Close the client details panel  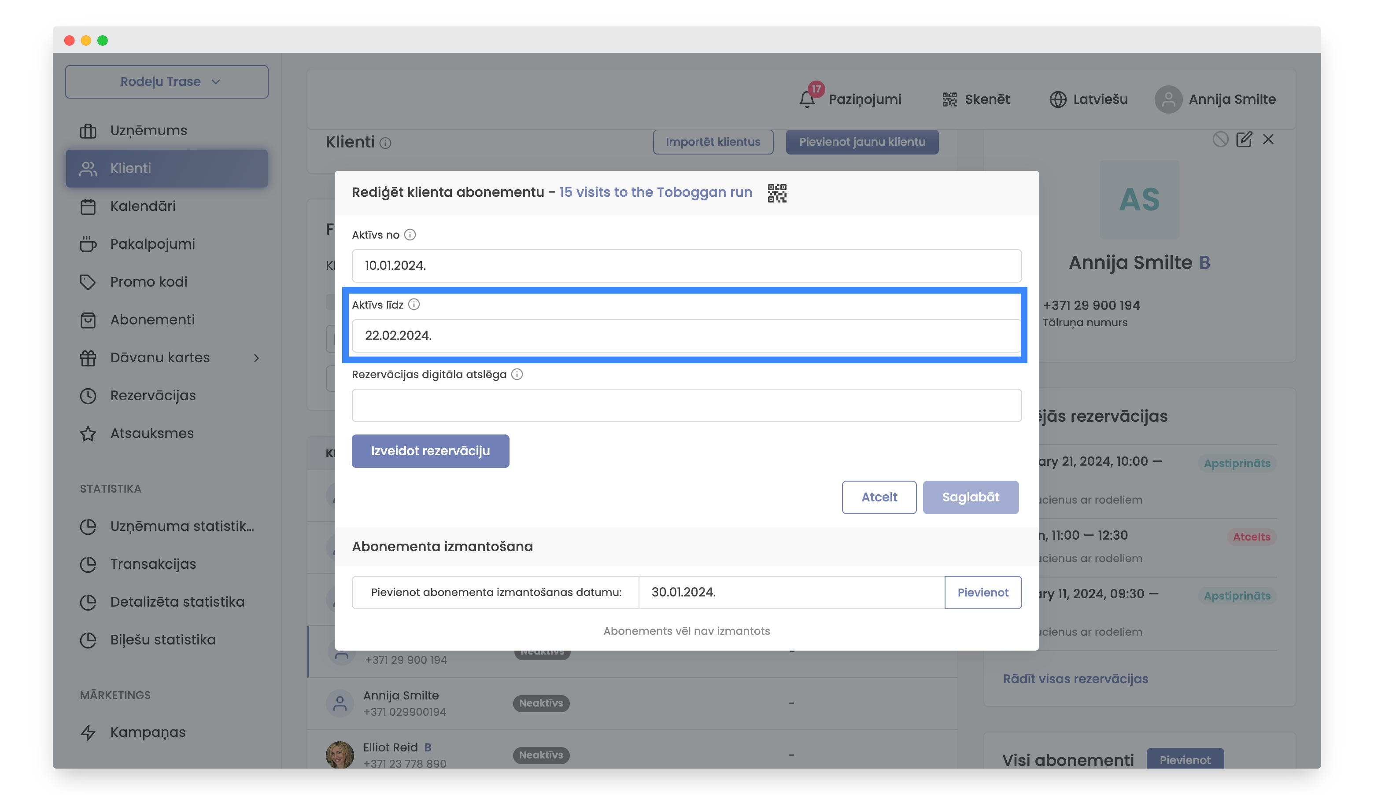tap(1268, 140)
